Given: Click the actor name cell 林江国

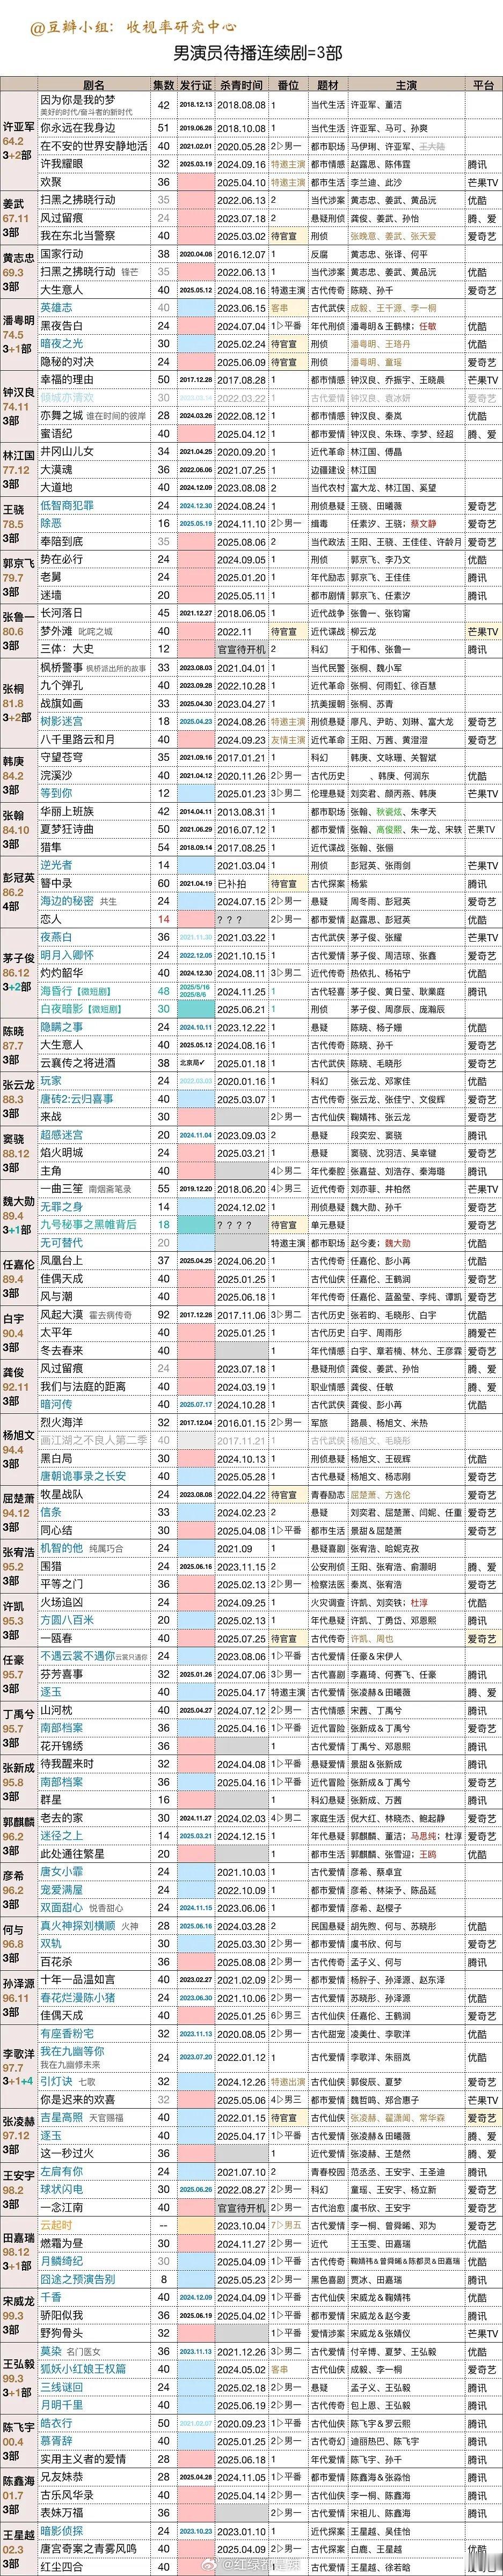Looking at the screenshot, I should coord(18,455).
